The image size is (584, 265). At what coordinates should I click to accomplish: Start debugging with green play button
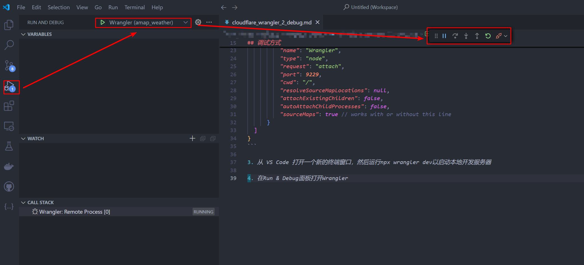(x=103, y=22)
